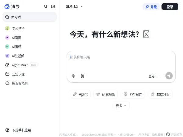Open 探索智能体 in sidebar
The image size is (183, 137).
point(30,83)
